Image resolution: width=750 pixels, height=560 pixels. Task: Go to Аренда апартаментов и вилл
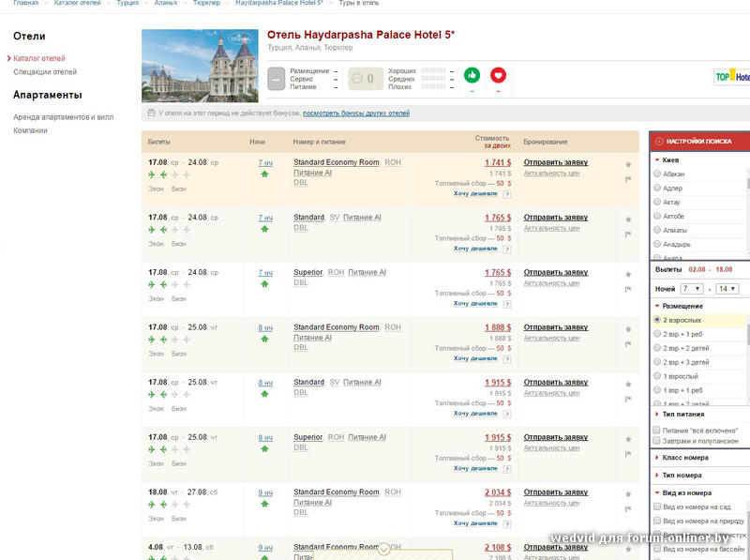[x=63, y=117]
